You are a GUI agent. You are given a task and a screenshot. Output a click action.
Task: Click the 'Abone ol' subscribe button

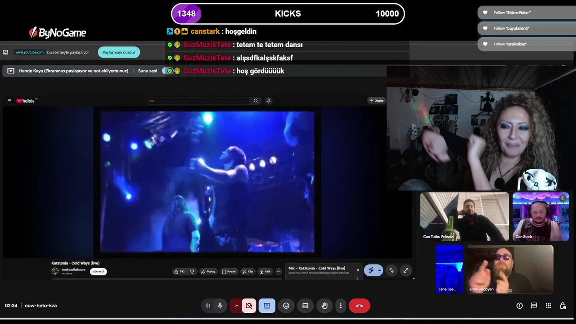tap(98, 271)
